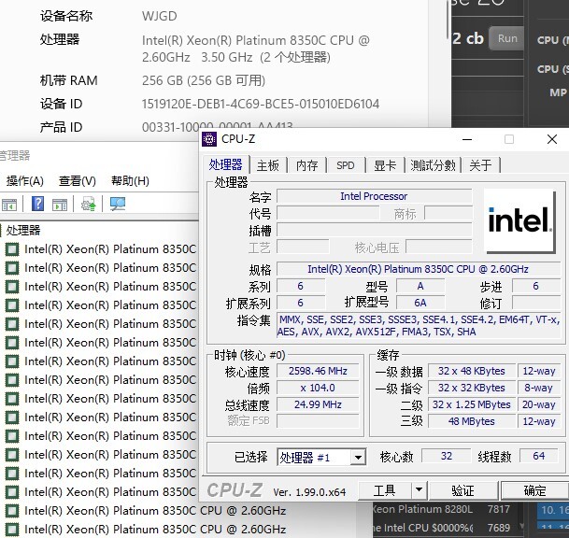Click the show/hide console tree icon

9,204
